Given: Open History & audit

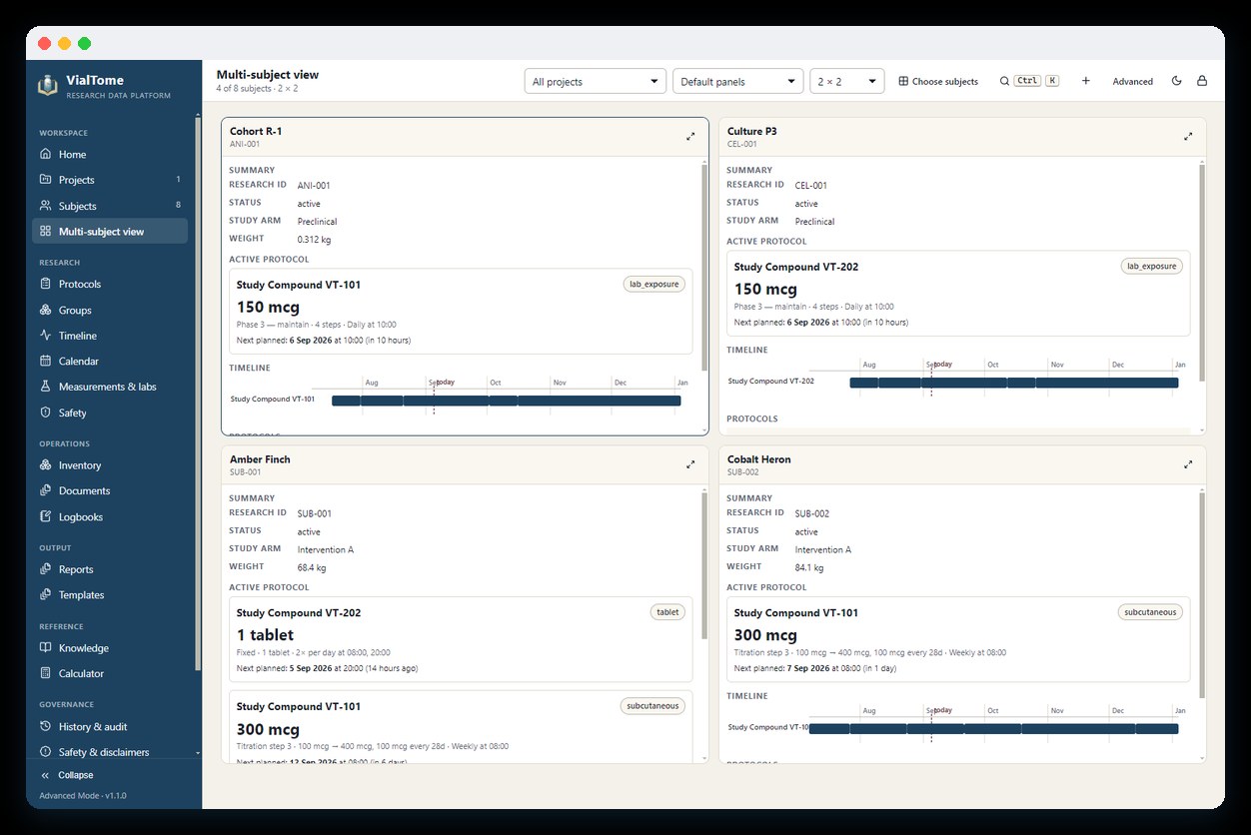Looking at the screenshot, I should [x=110, y=726].
